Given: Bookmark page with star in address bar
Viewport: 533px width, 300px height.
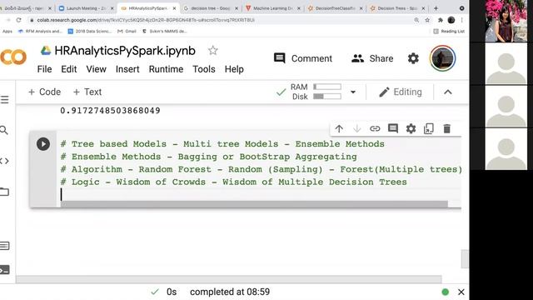Looking at the screenshot, I should pyautogui.click(x=427, y=20).
